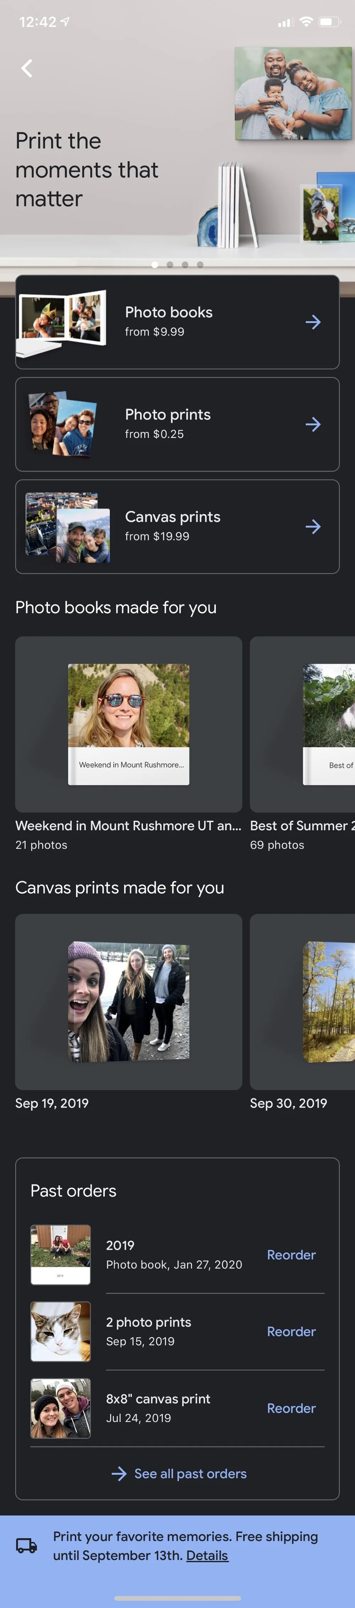Open Sep 19, 2019 canvas print

[129, 1002]
